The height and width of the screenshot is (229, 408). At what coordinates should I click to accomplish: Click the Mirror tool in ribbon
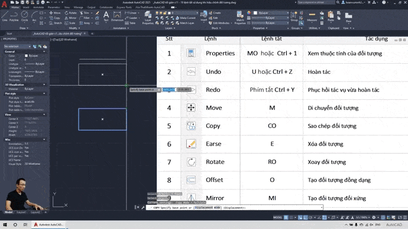pos(70,18)
